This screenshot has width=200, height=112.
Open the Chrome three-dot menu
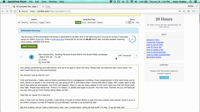[x=197, y=11]
